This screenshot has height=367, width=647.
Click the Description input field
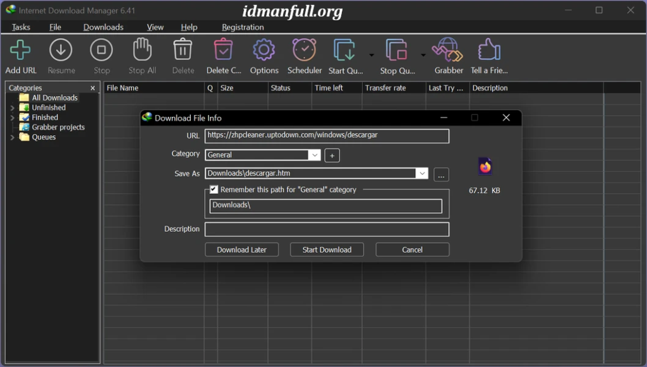(x=327, y=229)
